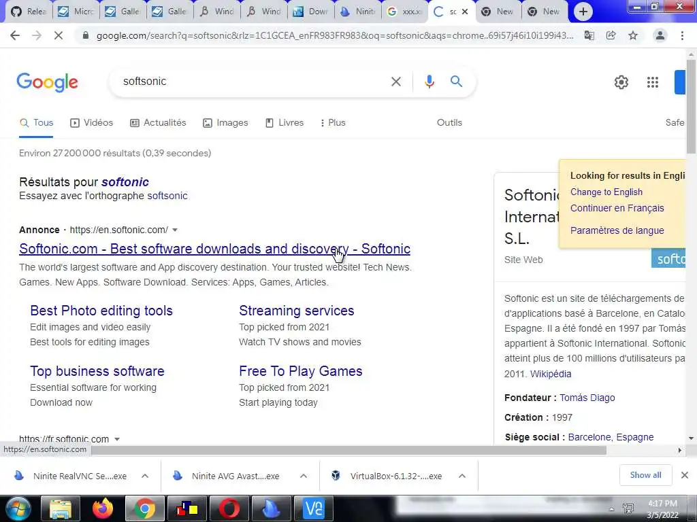The width and height of the screenshot is (697, 522).
Task: Open Softonic.com Best software downloads link
Action: (214, 249)
